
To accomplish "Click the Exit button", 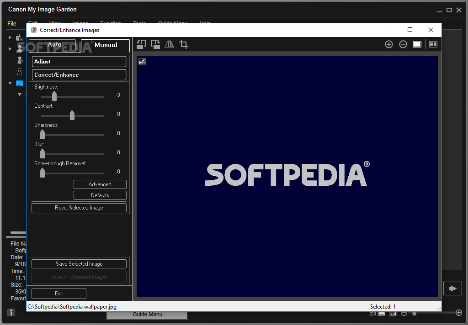I will pos(59,294).
